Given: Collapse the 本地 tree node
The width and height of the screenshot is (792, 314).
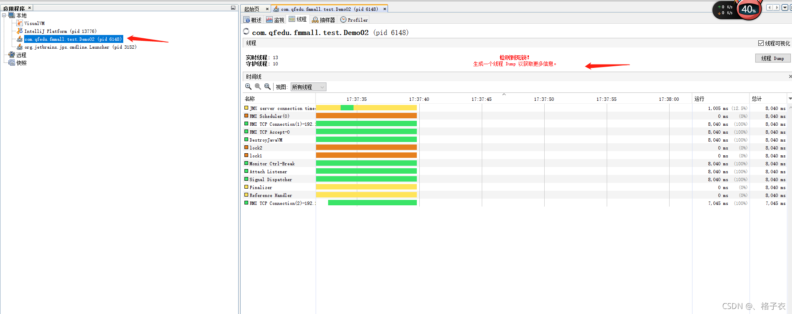Looking at the screenshot, I should click(x=4, y=15).
